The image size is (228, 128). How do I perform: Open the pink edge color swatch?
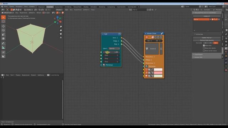[x=158, y=73]
